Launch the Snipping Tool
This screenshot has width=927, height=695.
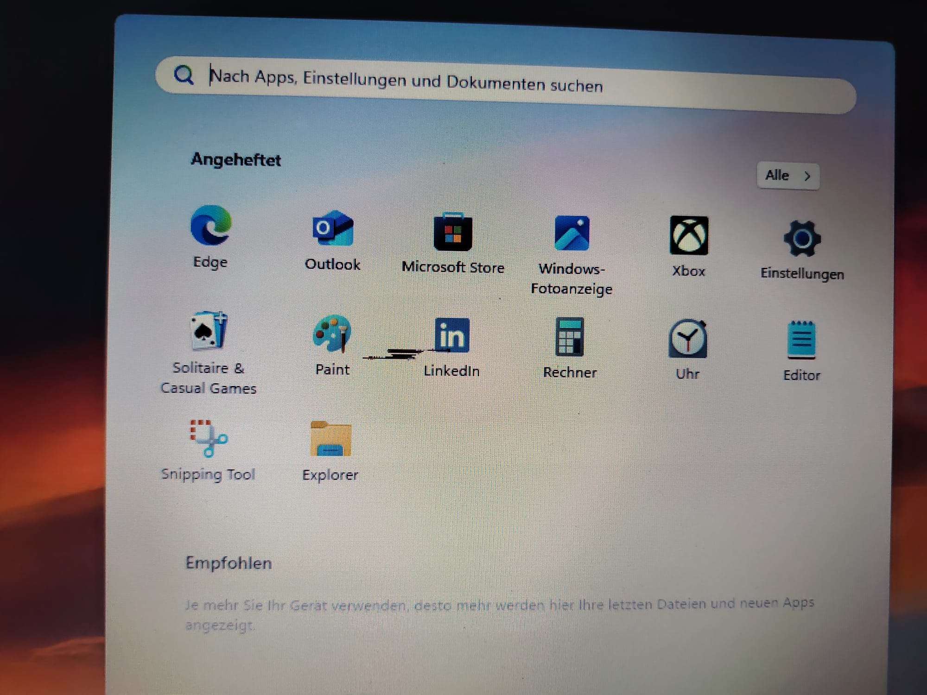click(209, 438)
